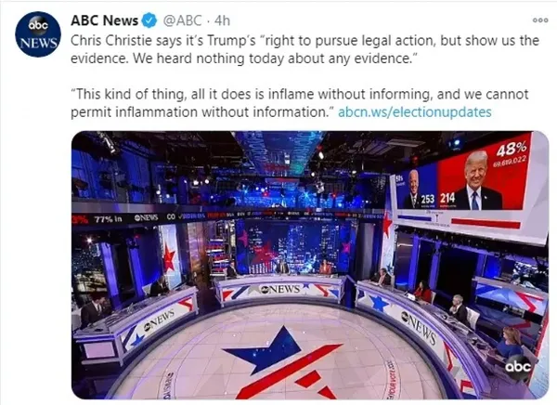This screenshot has width=557, height=405.
Task: Click the ABC News profile avatar
Action: [38, 34]
